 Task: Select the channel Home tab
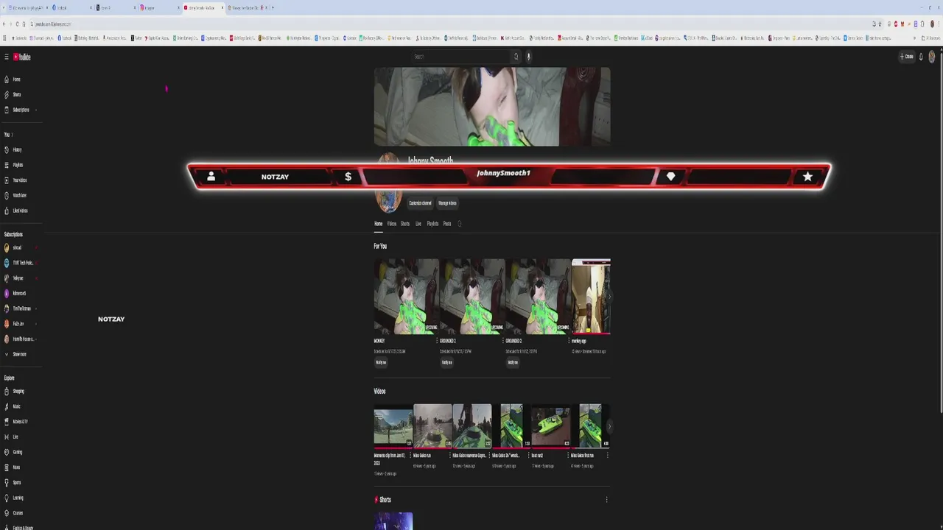[378, 224]
